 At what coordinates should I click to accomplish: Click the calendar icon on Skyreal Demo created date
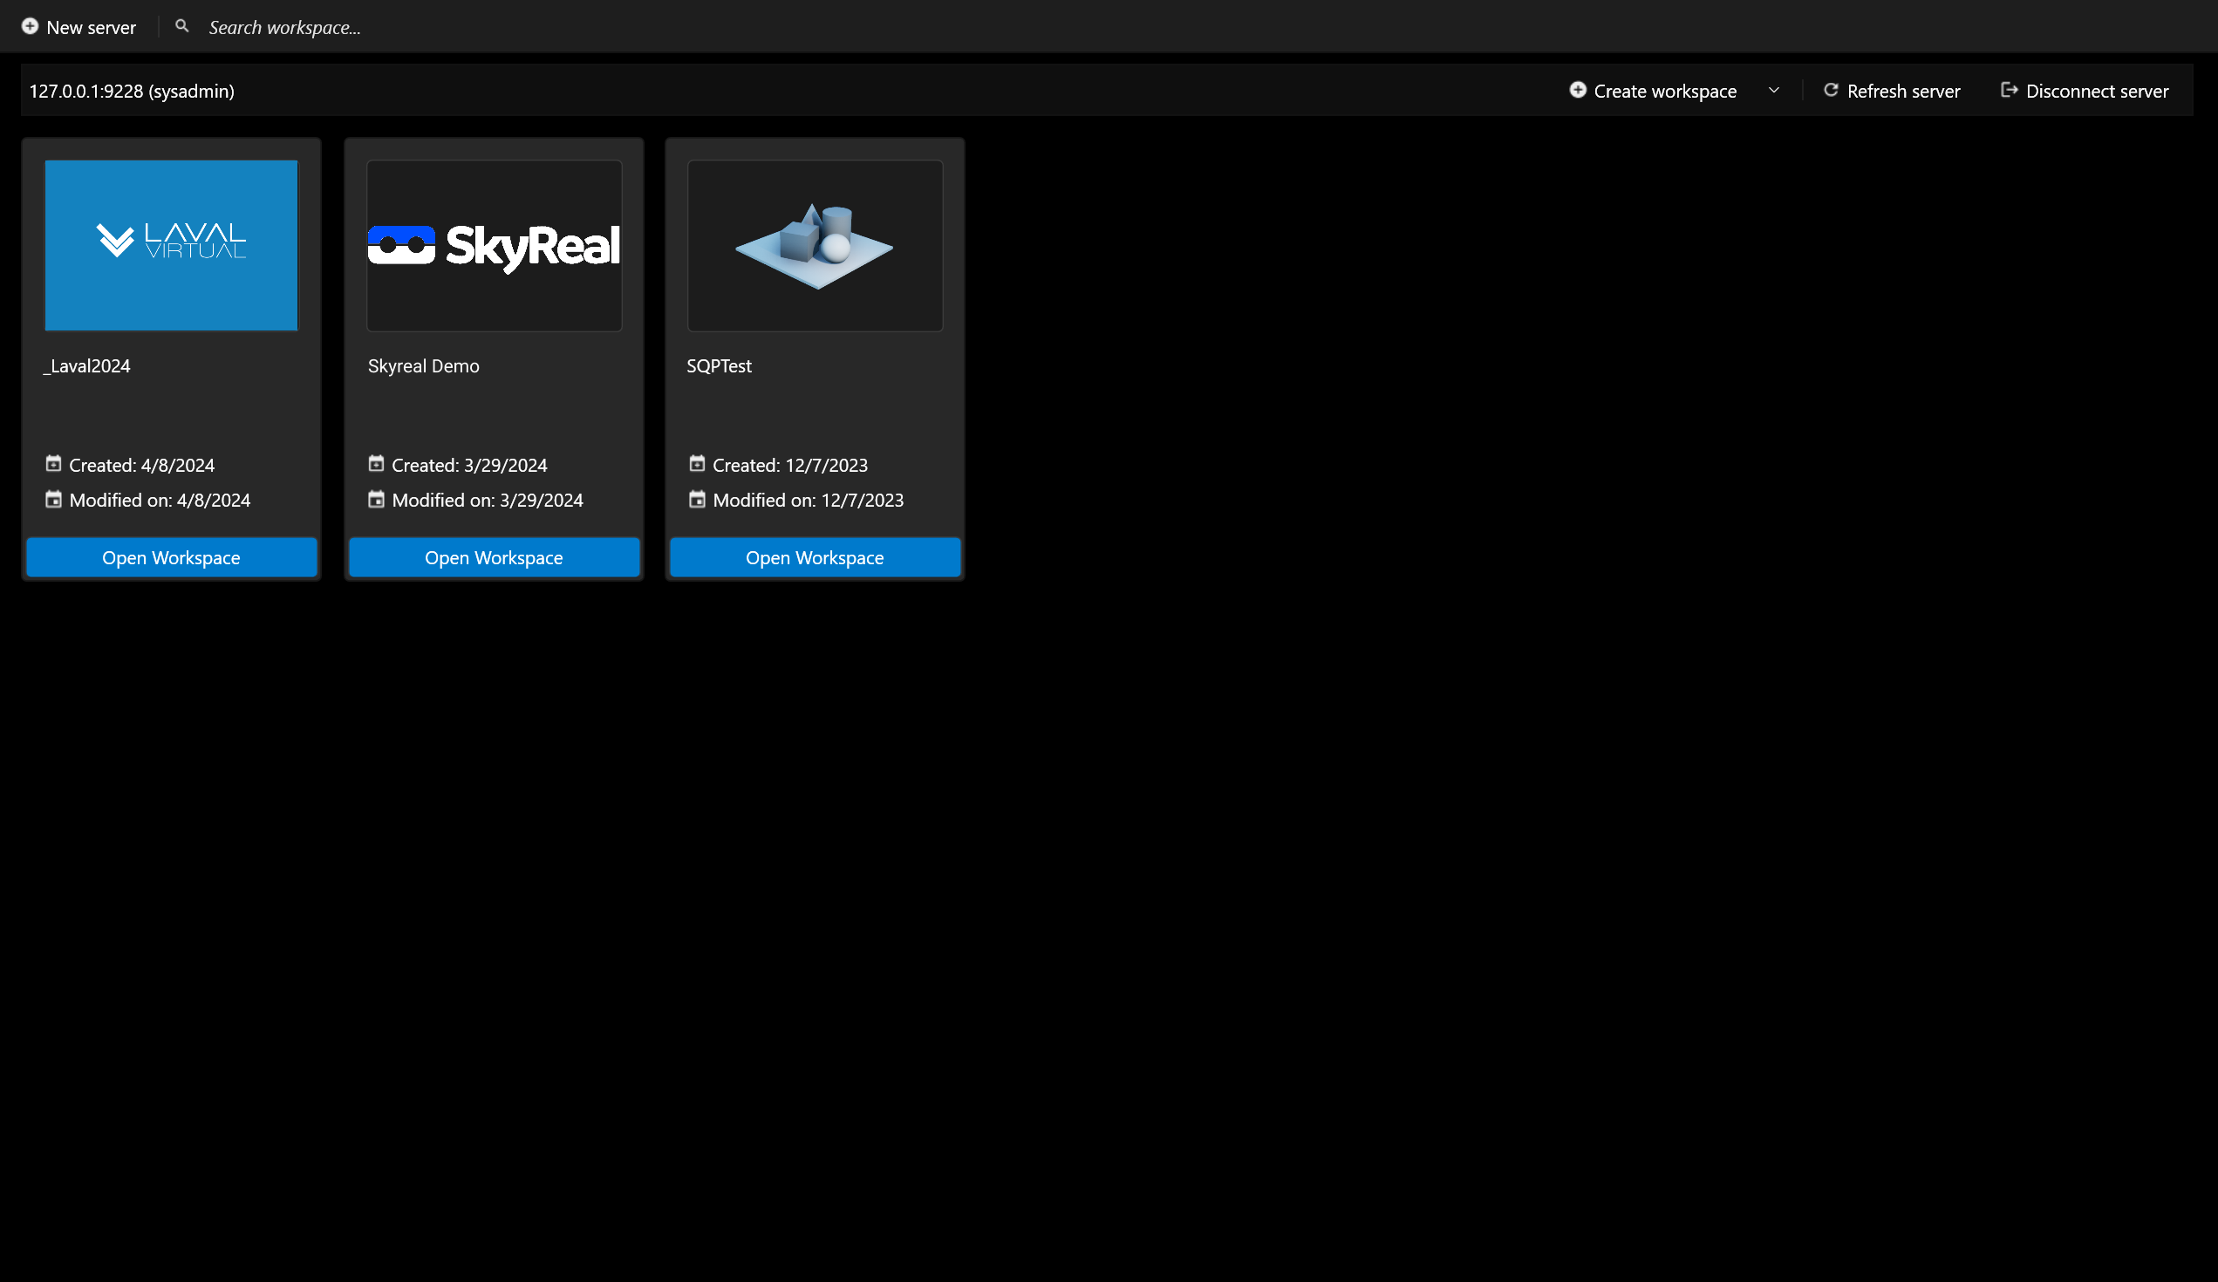coord(375,462)
